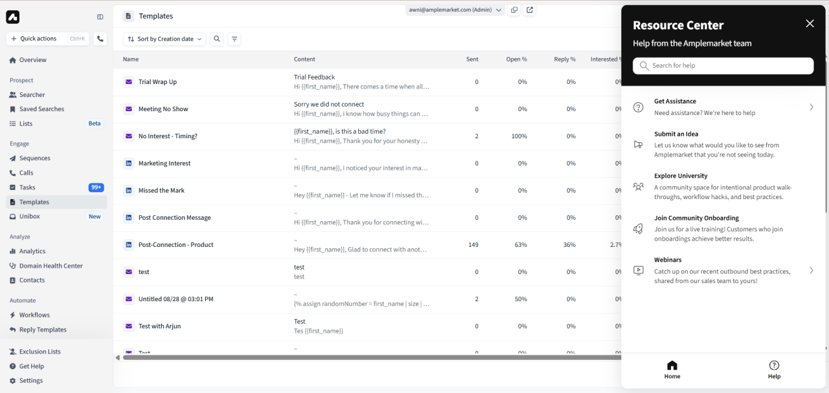This screenshot has width=829, height=393.
Task: Open the Help tab in Resource Center
Action: [x=774, y=370]
